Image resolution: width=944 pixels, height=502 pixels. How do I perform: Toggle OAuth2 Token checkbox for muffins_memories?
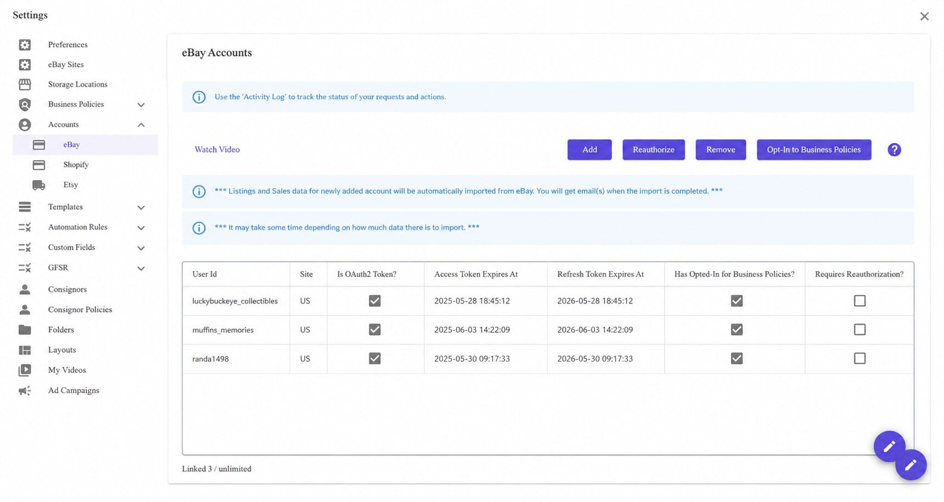(x=375, y=330)
